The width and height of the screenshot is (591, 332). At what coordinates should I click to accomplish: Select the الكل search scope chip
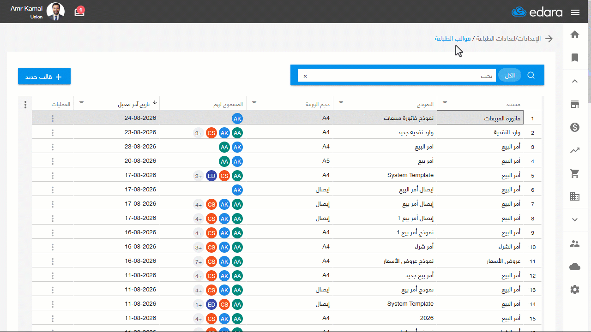tap(510, 75)
